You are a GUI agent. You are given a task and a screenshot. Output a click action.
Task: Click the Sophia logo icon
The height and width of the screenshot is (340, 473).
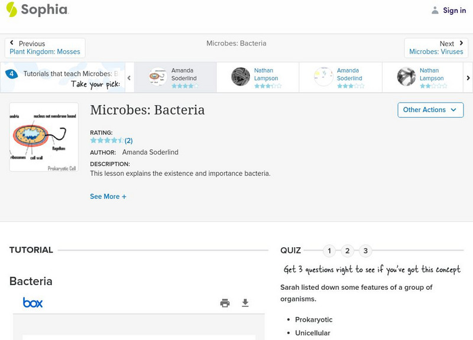(x=11, y=9)
